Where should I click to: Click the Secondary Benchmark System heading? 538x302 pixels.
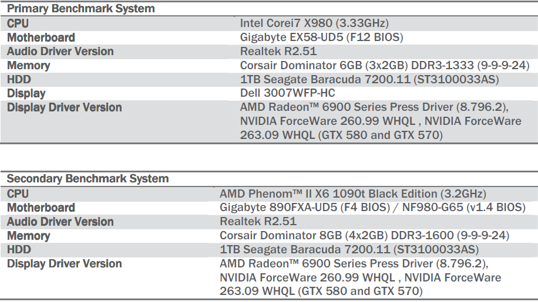[x=88, y=179]
